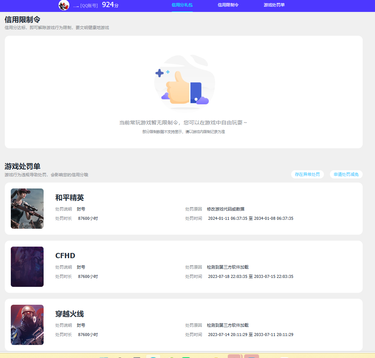Open the 信用分礼包 tab
375x358 pixels.
pyautogui.click(x=182, y=5)
